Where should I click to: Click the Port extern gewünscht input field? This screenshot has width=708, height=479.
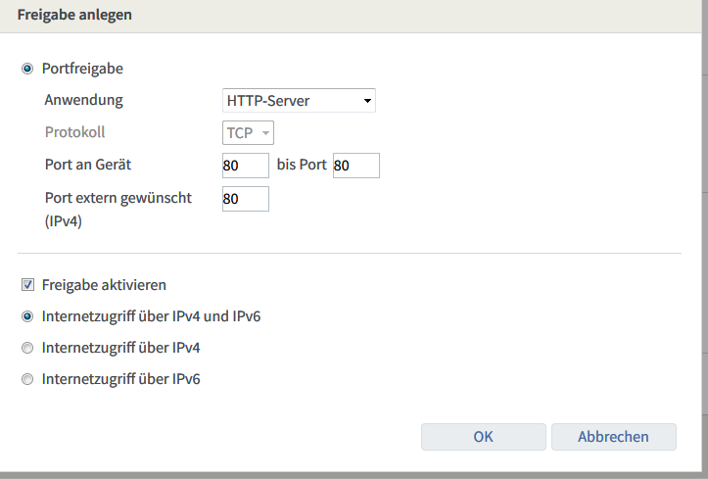click(245, 199)
